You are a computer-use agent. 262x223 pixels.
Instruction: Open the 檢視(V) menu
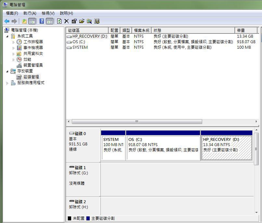point(48,13)
